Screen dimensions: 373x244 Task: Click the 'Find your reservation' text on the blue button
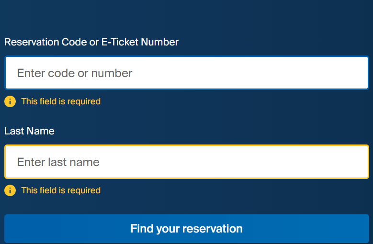click(187, 229)
